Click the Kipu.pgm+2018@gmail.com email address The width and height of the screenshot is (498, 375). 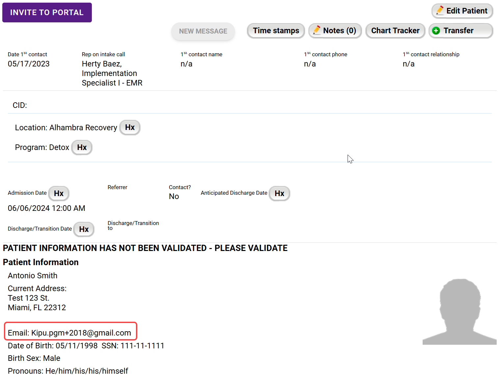[81, 333]
